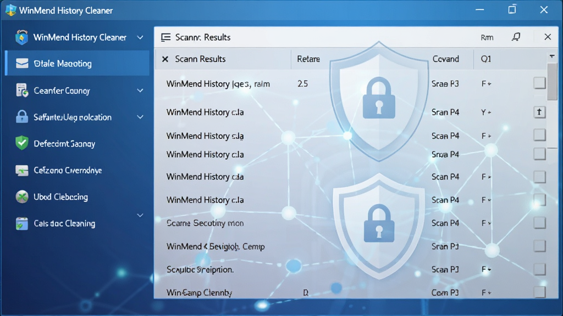Click the icon beside Cefzeno Cverndnye
Image resolution: width=563 pixels, height=316 pixels.
(22, 170)
